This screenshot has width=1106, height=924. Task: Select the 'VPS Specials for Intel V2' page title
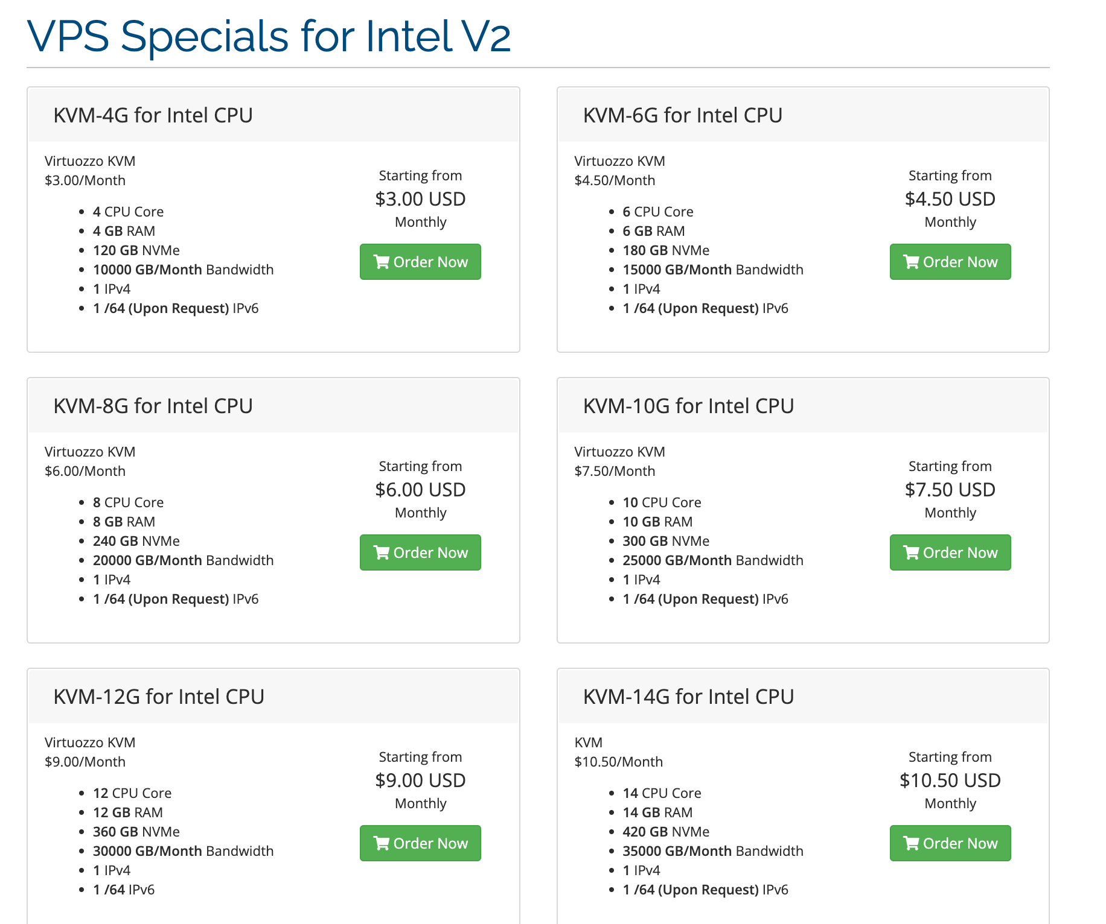(x=269, y=36)
